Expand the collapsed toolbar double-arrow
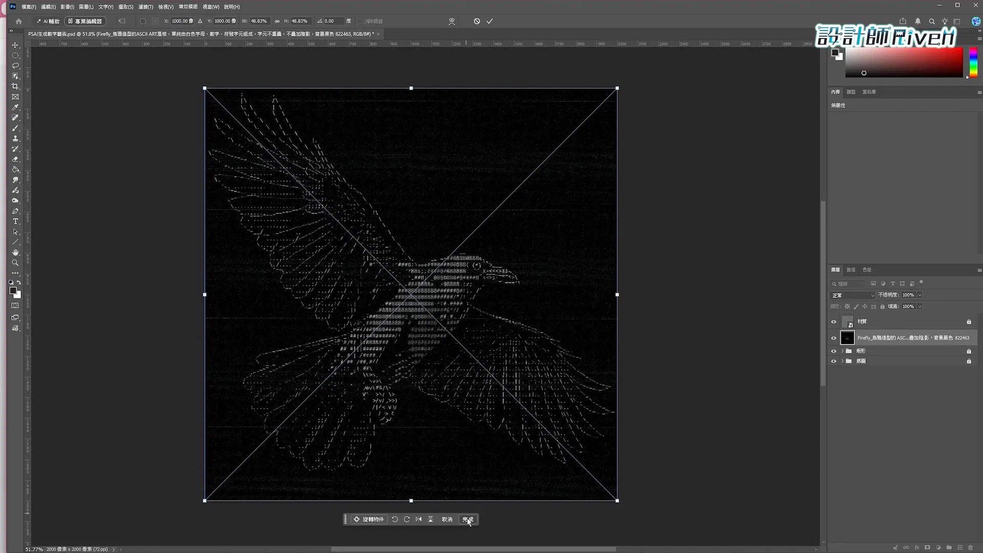 tap(11, 31)
